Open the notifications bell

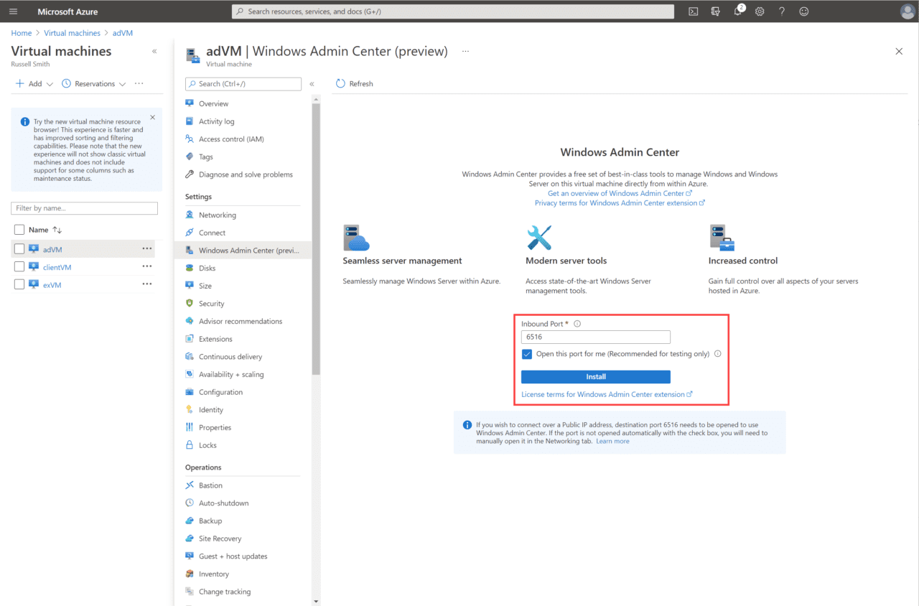pyautogui.click(x=738, y=11)
